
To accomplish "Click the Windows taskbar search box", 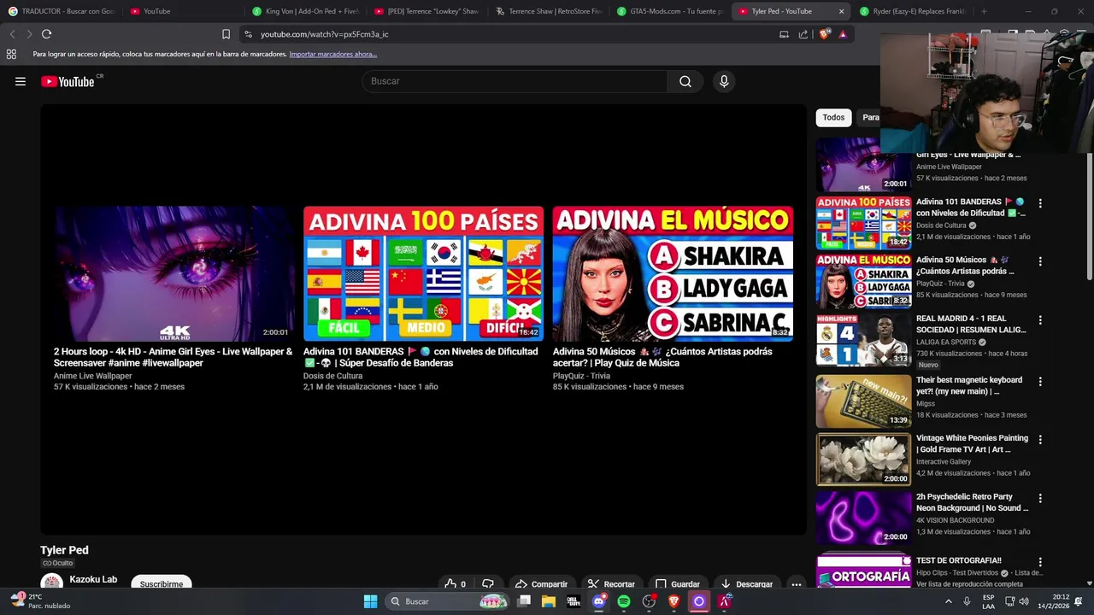I will tap(448, 601).
